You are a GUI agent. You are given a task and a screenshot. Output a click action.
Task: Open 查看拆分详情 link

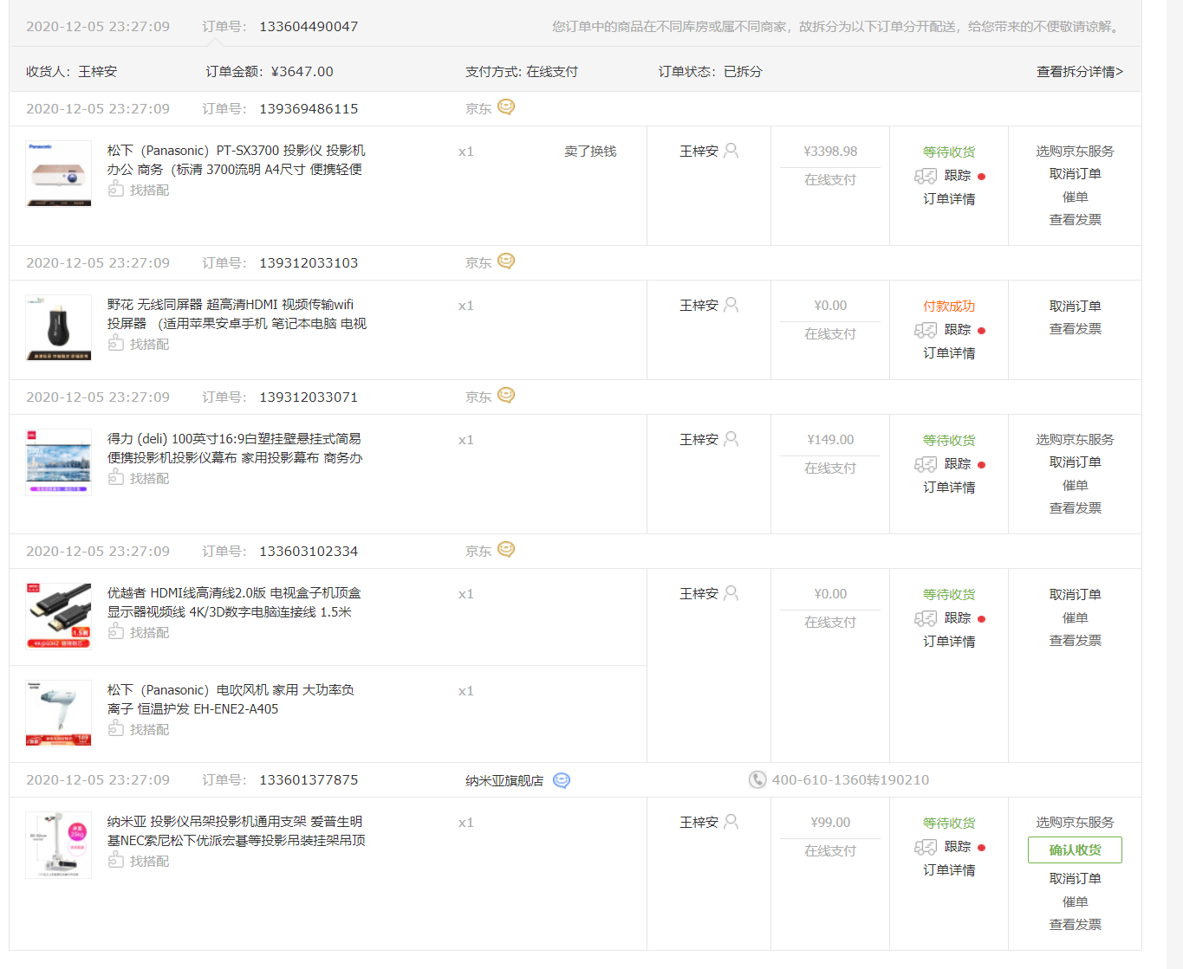pyautogui.click(x=1080, y=72)
